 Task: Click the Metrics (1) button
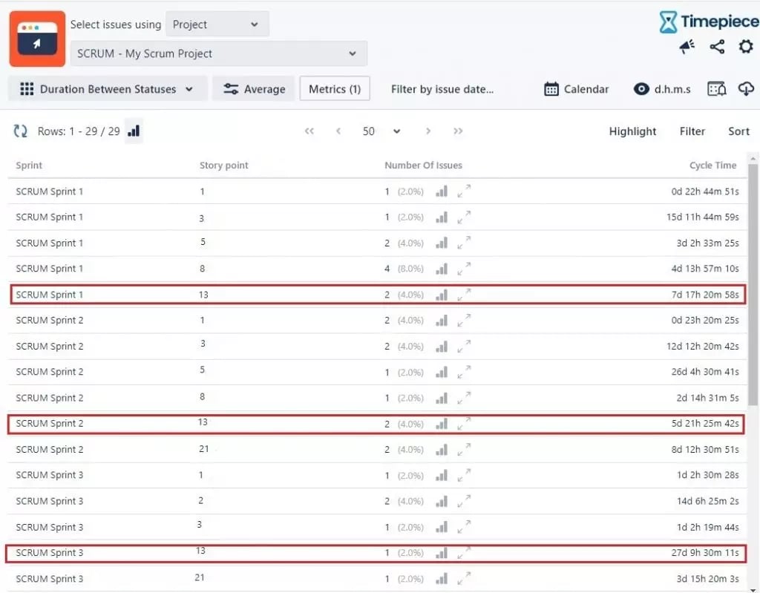[335, 89]
